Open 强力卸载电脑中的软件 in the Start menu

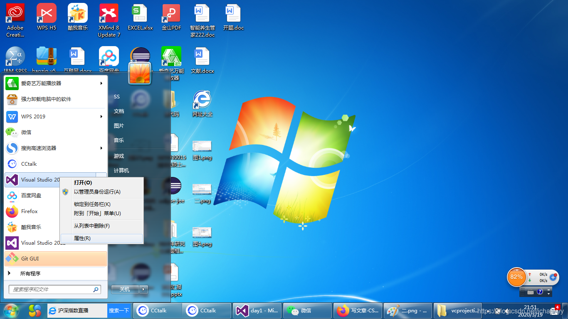[56, 99]
